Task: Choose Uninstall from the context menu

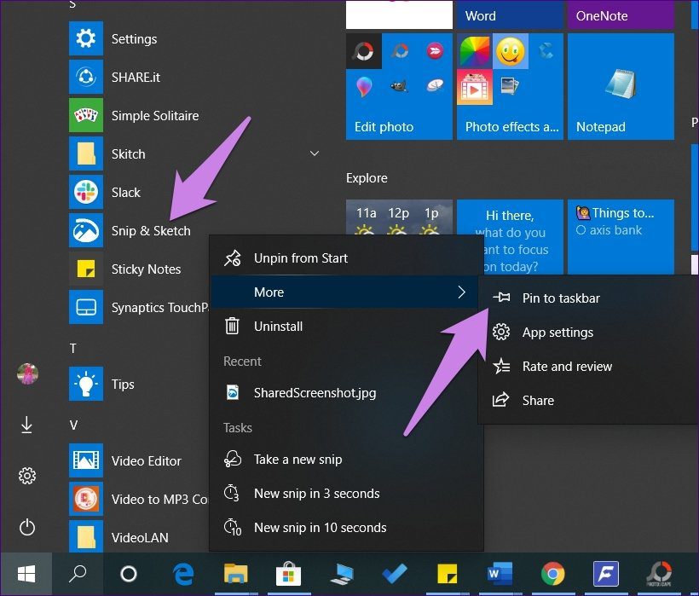Action: (x=346, y=327)
